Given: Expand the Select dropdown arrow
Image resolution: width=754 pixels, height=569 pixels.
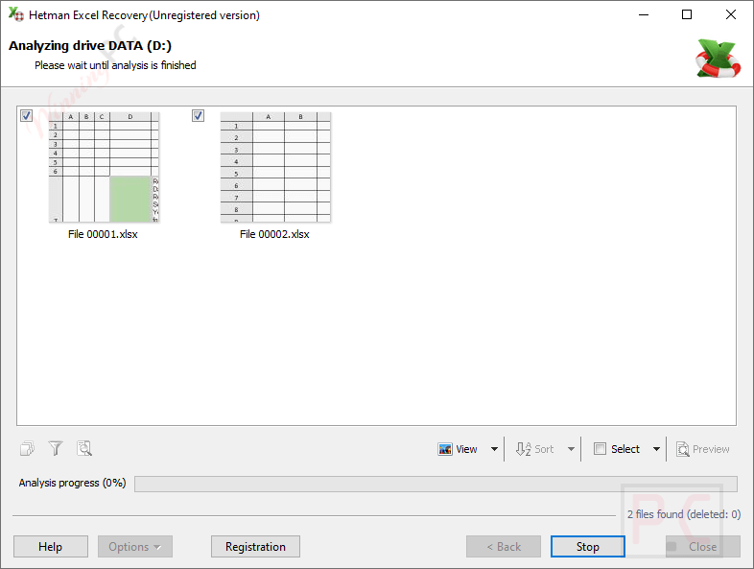Looking at the screenshot, I should 656,449.
